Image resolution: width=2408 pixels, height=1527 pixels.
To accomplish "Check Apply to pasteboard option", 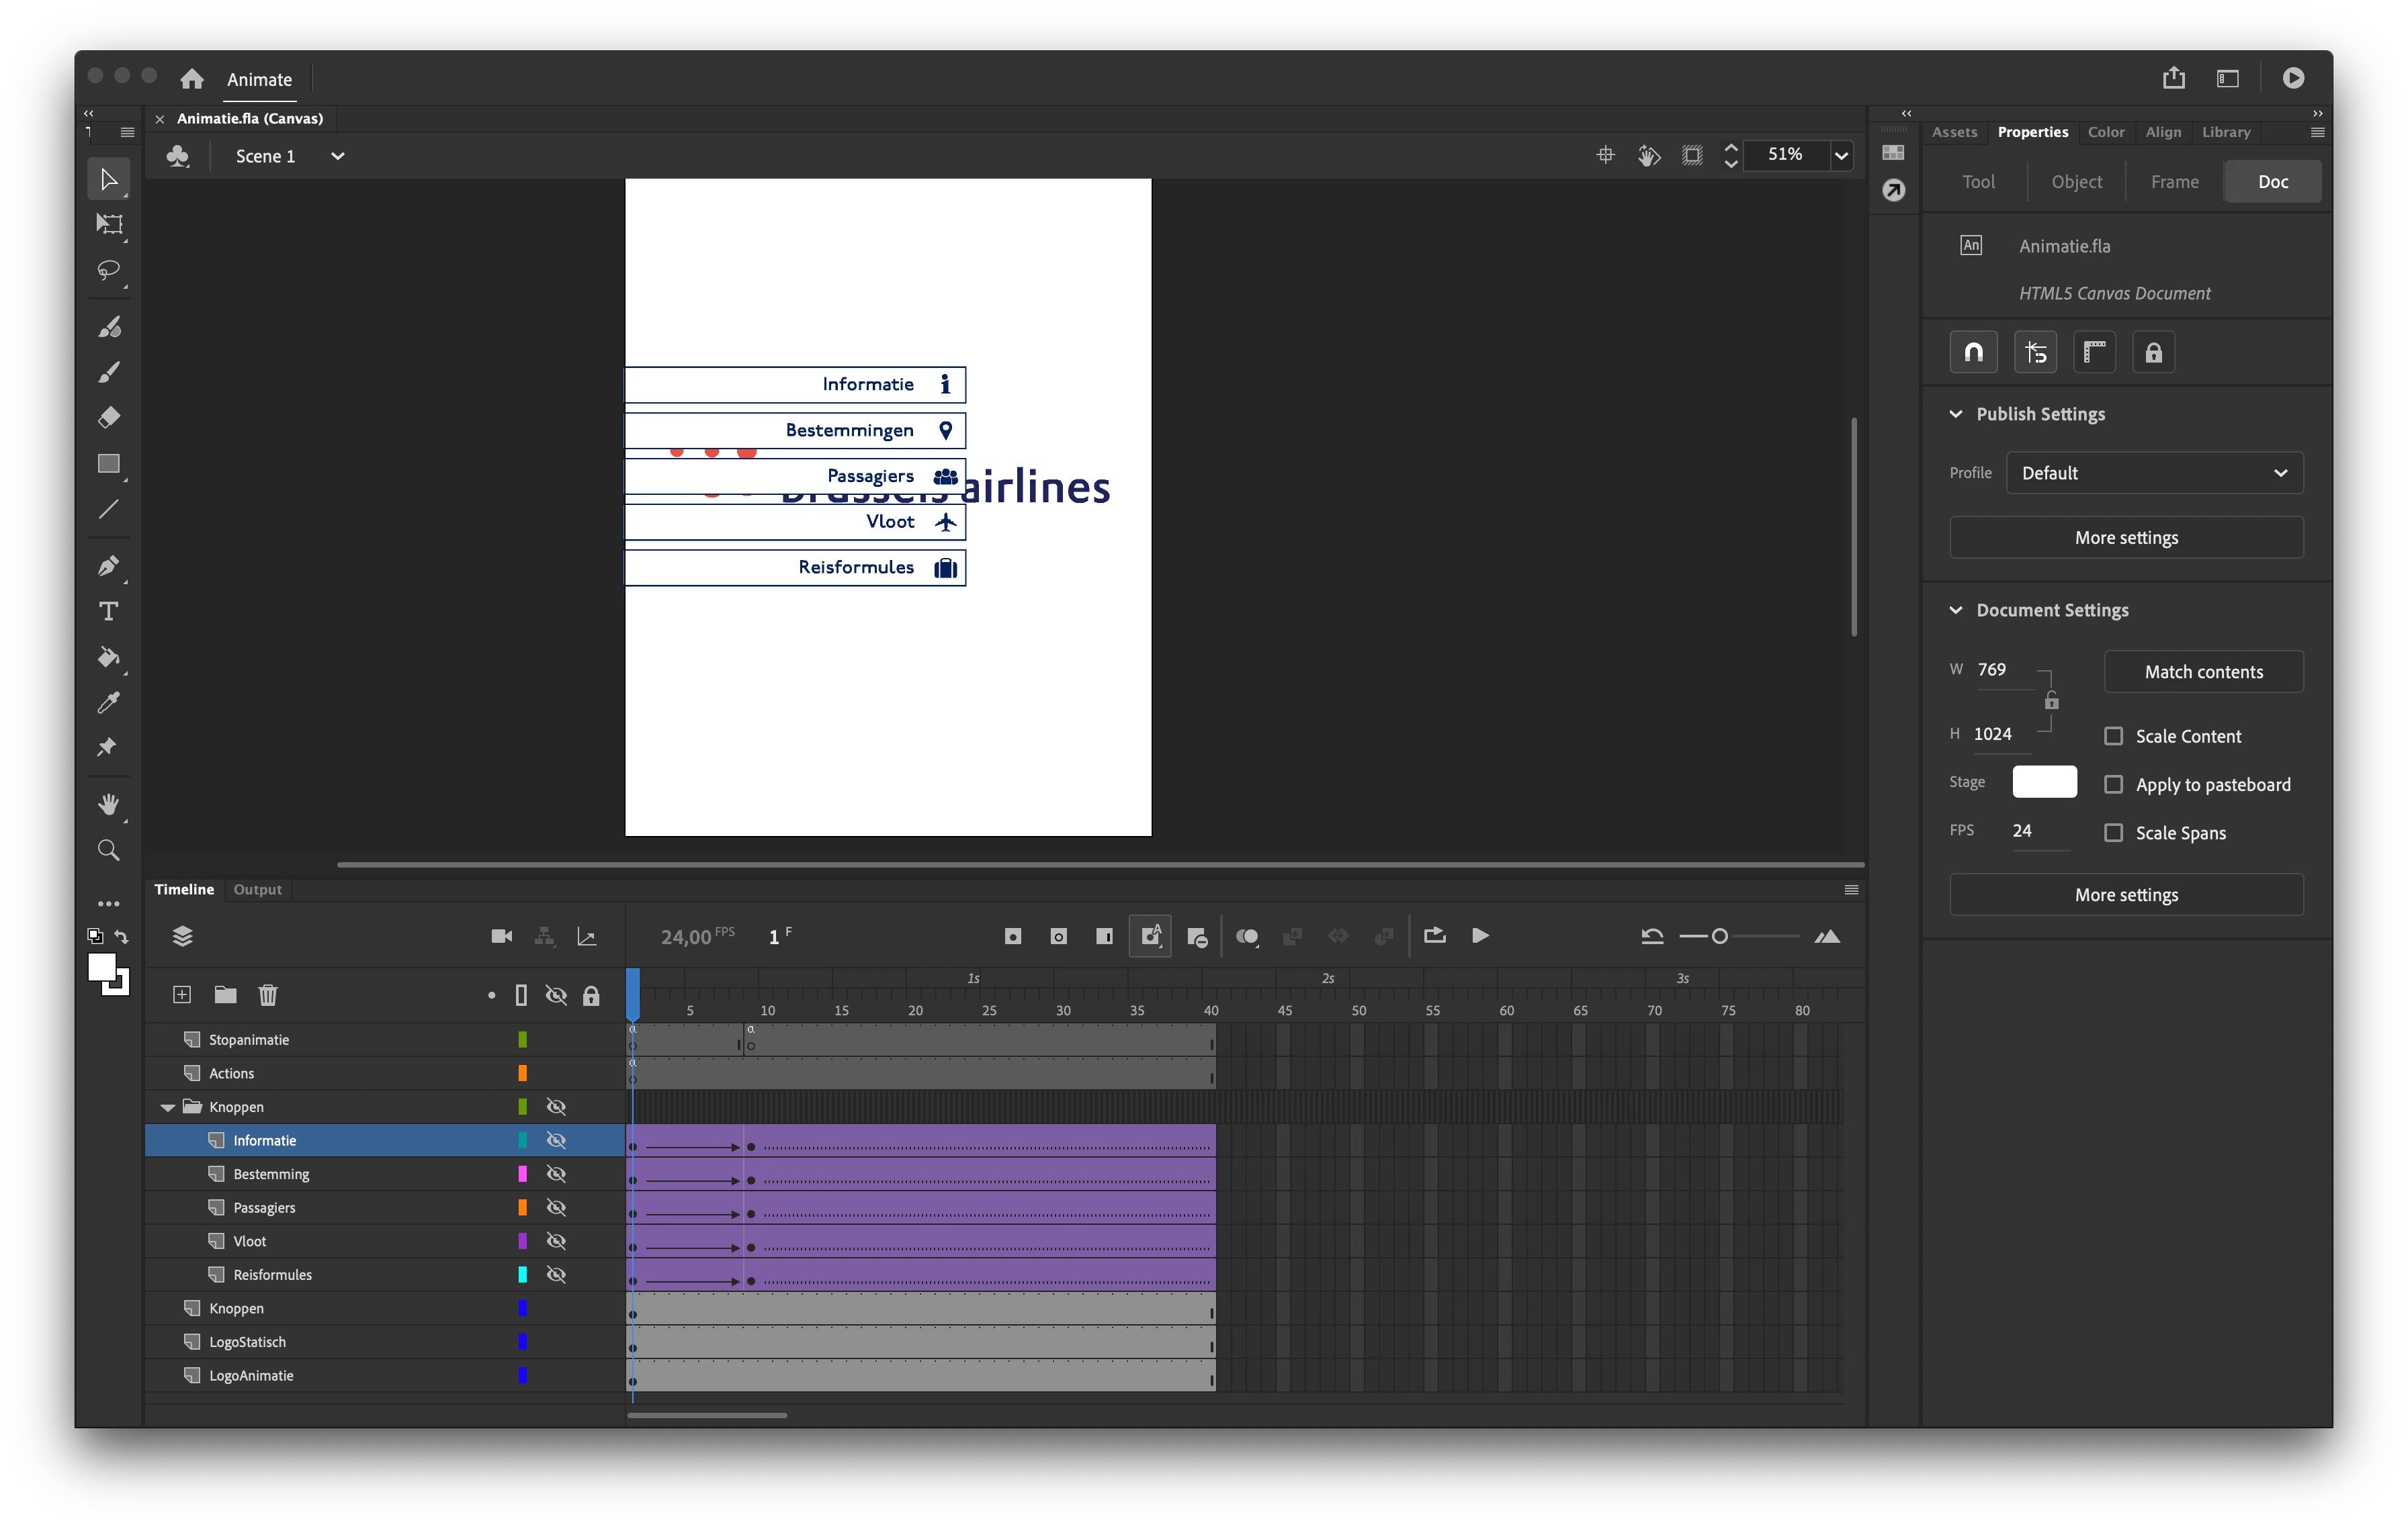I will tap(2113, 784).
